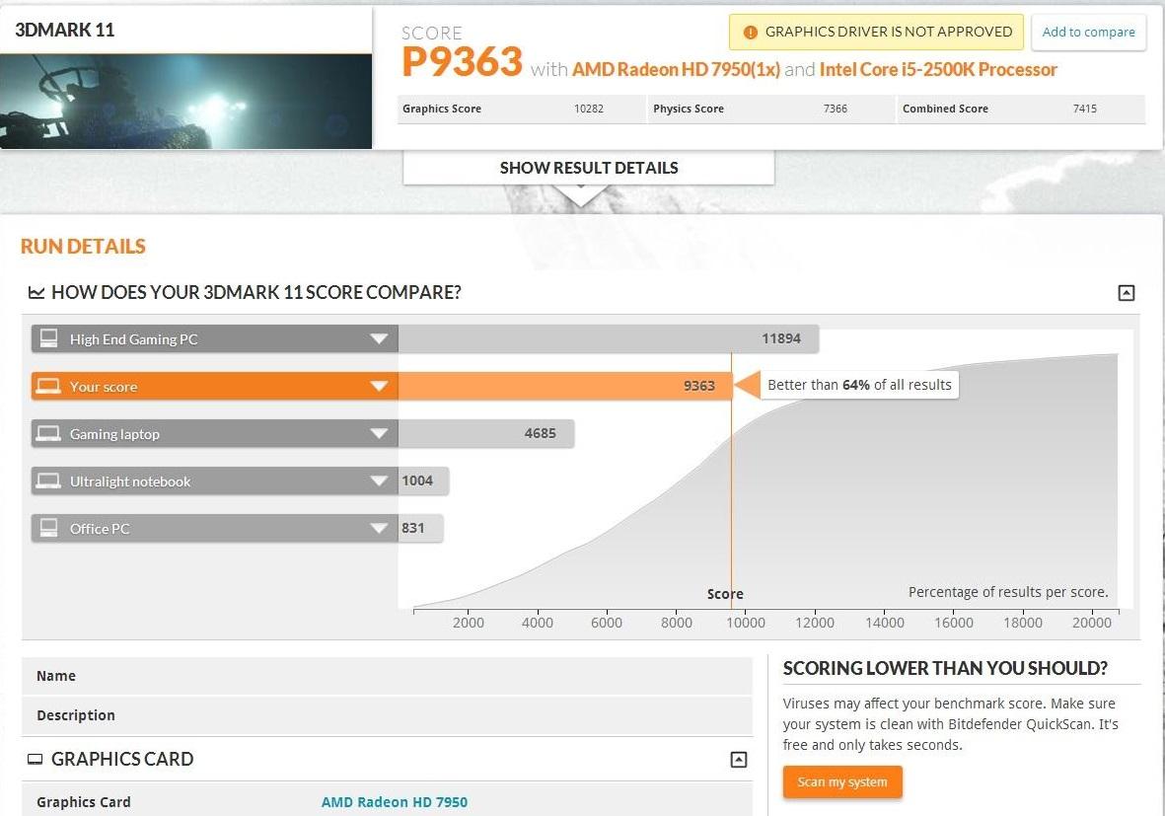Click the Graphics Score value 10282
The height and width of the screenshot is (816, 1165).
tap(589, 109)
